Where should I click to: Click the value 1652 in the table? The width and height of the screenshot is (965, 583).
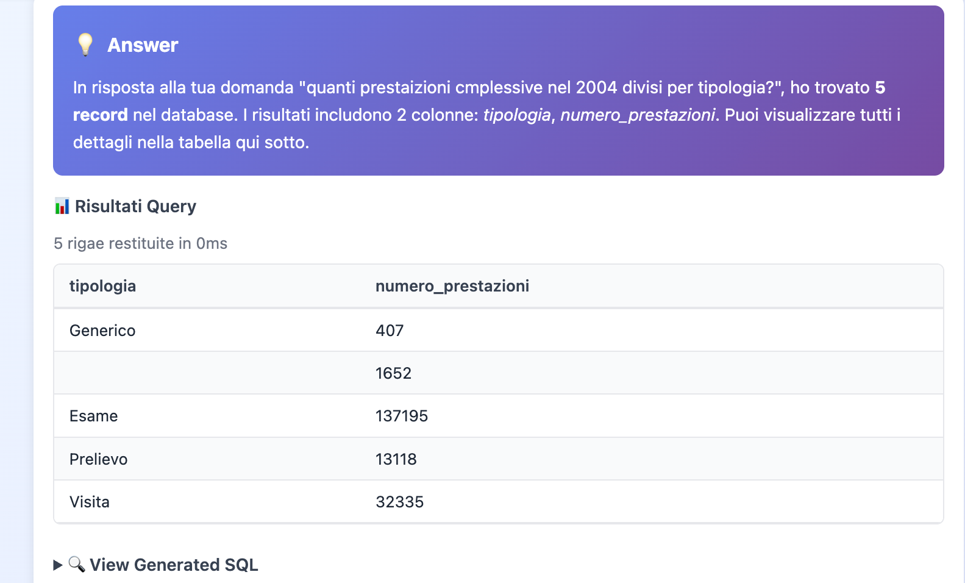click(393, 373)
